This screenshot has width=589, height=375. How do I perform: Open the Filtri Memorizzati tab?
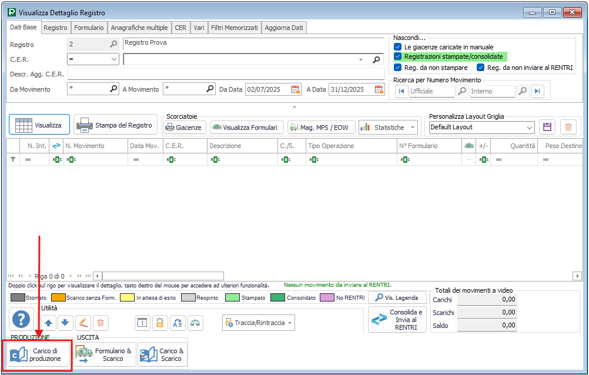click(x=235, y=28)
